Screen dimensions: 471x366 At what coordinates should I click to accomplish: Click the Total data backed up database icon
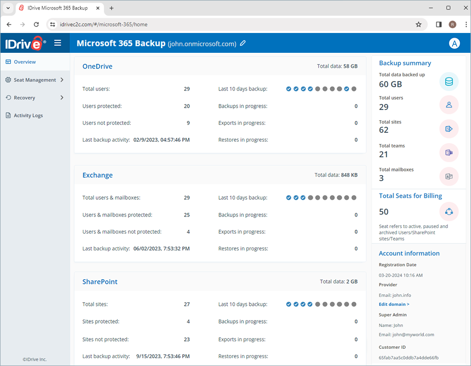[449, 81]
